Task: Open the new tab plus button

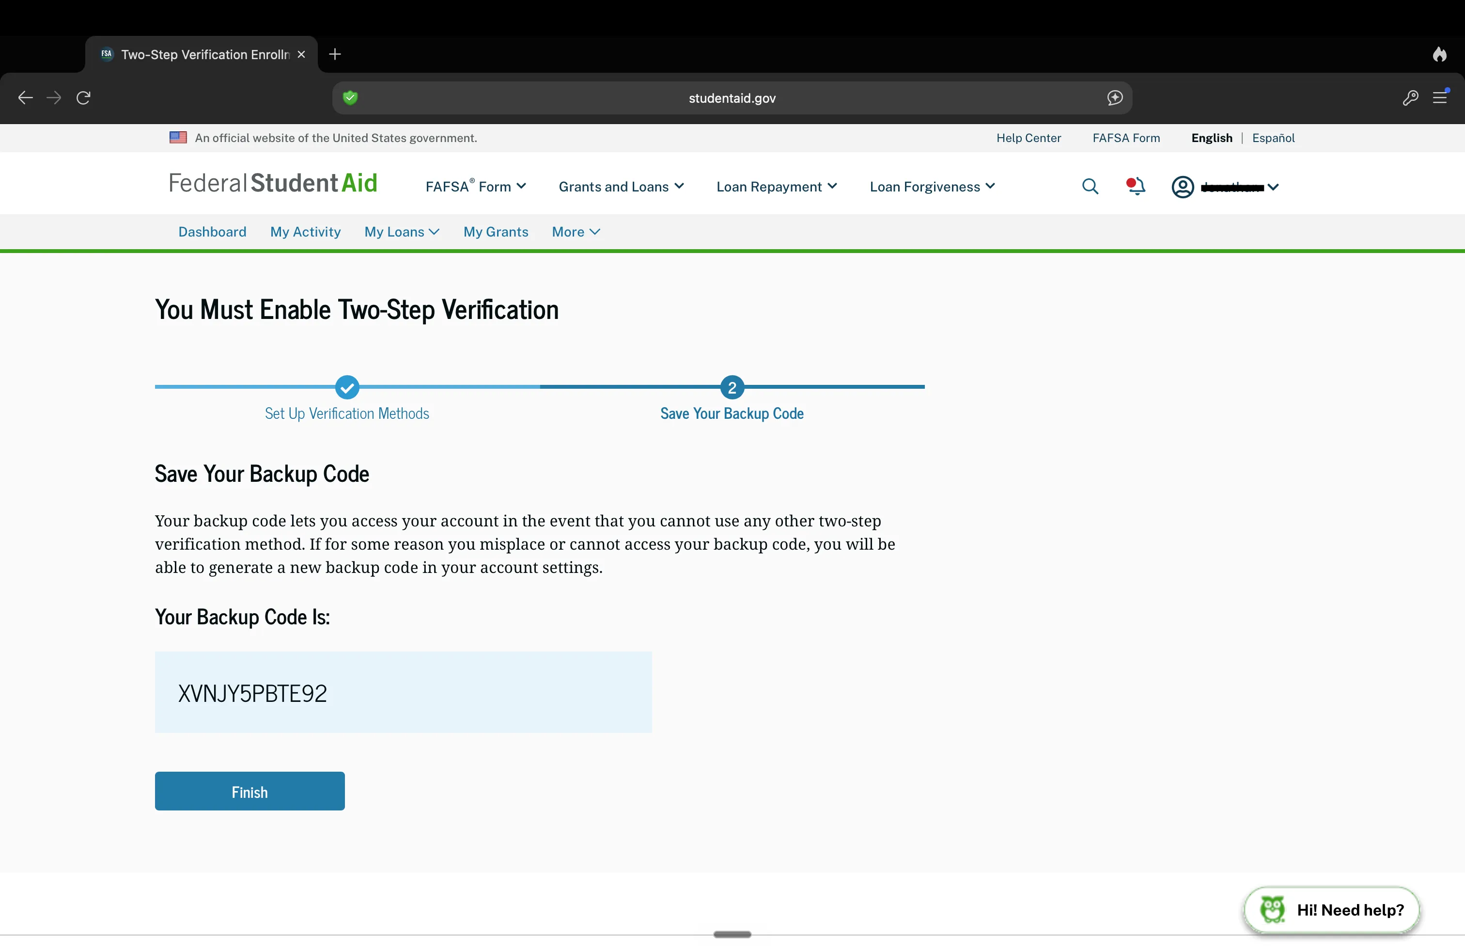Action: (x=335, y=54)
